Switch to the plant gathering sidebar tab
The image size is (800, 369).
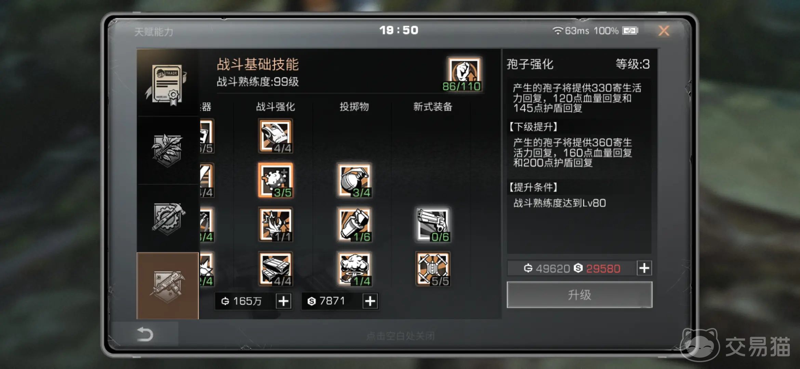(168, 150)
